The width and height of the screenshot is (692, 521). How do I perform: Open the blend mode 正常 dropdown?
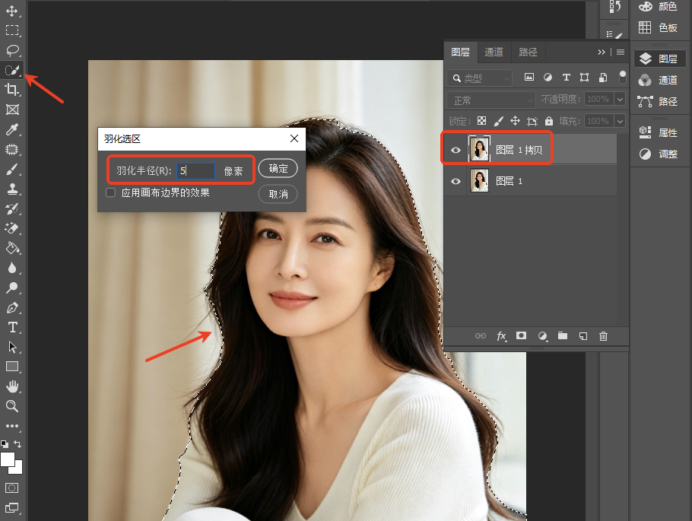click(491, 100)
